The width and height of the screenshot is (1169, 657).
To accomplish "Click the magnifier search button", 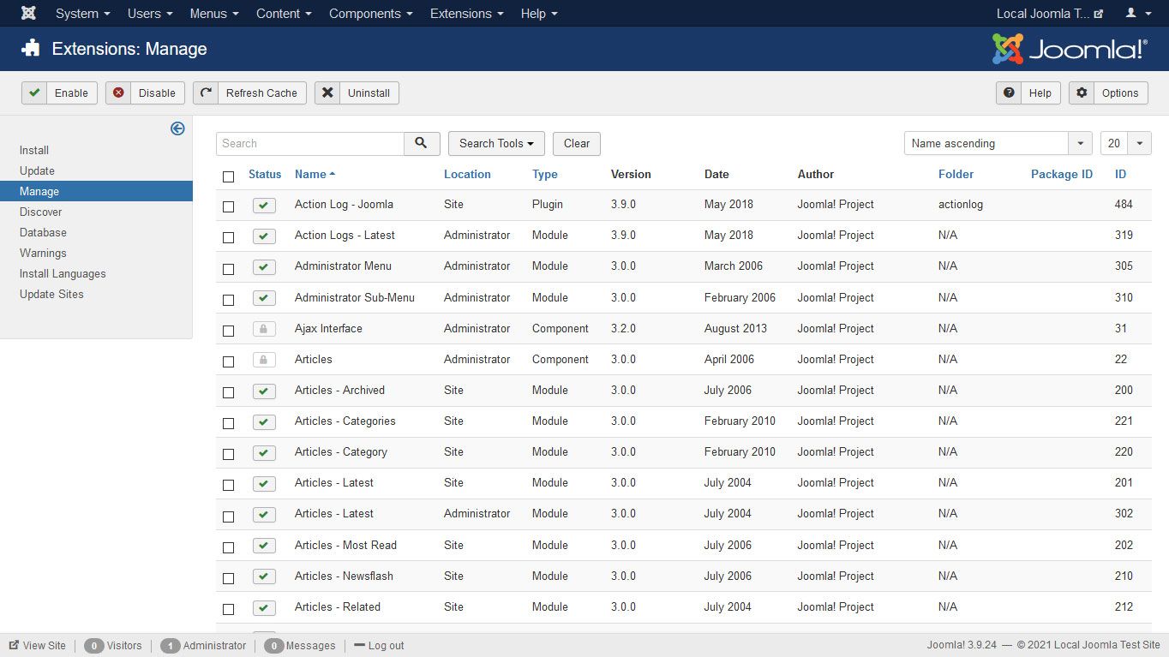I will tap(422, 143).
